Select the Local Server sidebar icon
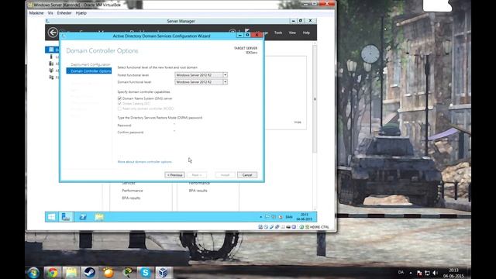496x279 pixels. pos(51,57)
